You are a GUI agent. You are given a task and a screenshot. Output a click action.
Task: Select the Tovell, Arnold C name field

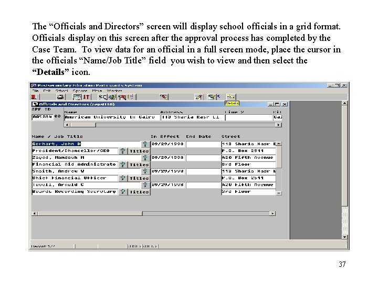point(87,185)
